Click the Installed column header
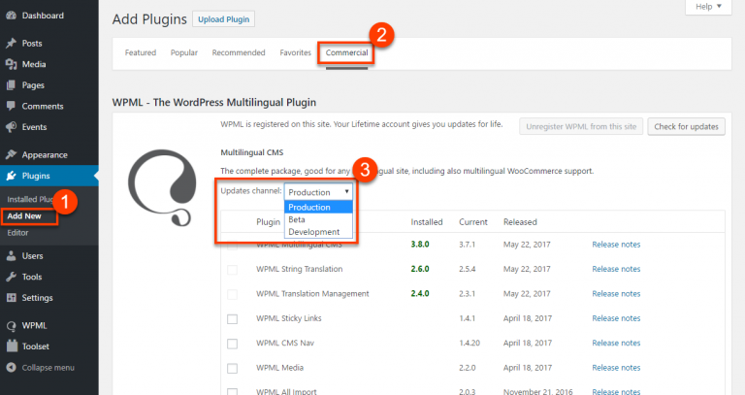 click(427, 222)
